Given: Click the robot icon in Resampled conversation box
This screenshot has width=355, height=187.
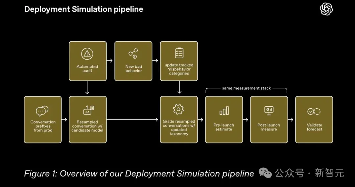Looking at the screenshot, I should click(x=88, y=110).
